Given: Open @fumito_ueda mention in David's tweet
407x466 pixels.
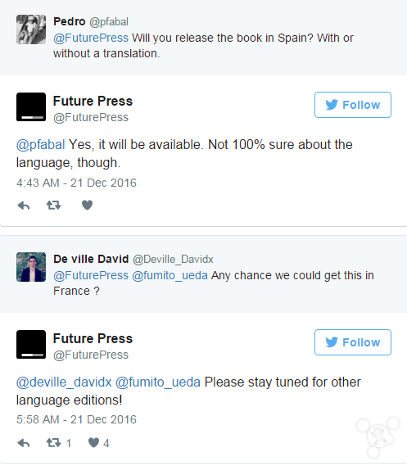Looking at the screenshot, I should coord(170,275).
